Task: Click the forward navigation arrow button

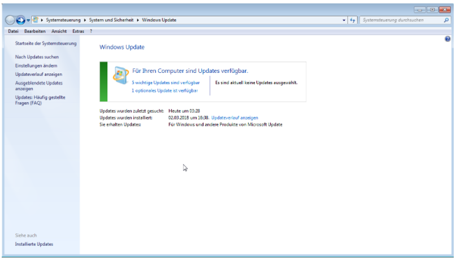Action: (20, 20)
